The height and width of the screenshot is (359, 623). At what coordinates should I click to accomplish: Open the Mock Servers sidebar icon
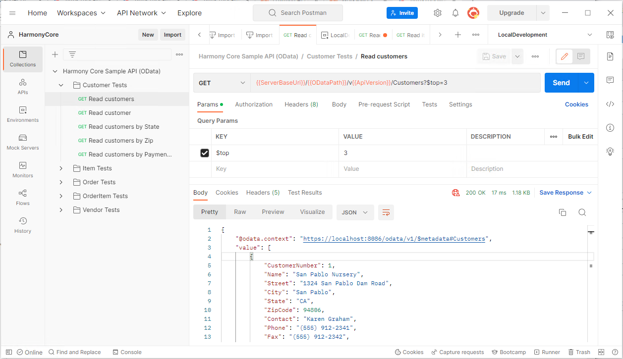point(23,142)
